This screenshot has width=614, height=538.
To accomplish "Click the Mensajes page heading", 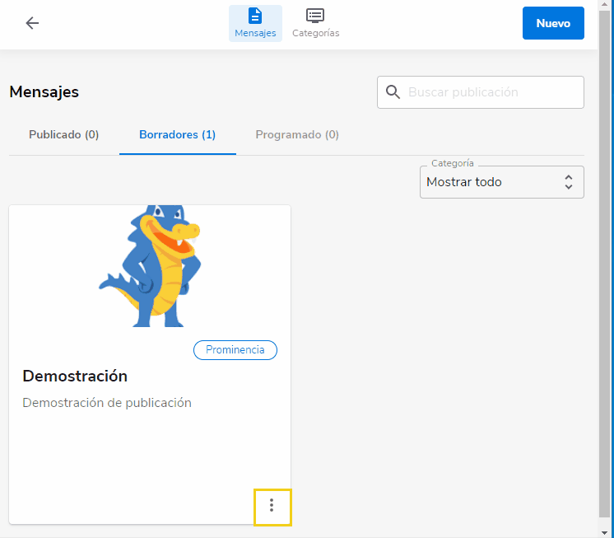I will click(x=44, y=92).
